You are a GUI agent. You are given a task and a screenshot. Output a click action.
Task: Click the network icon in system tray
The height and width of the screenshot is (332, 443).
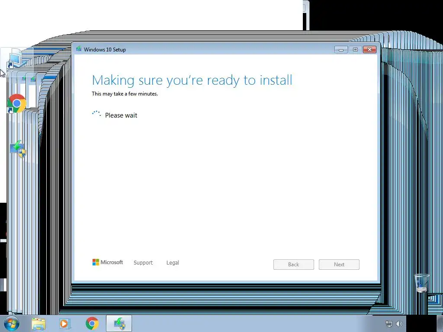(x=389, y=324)
